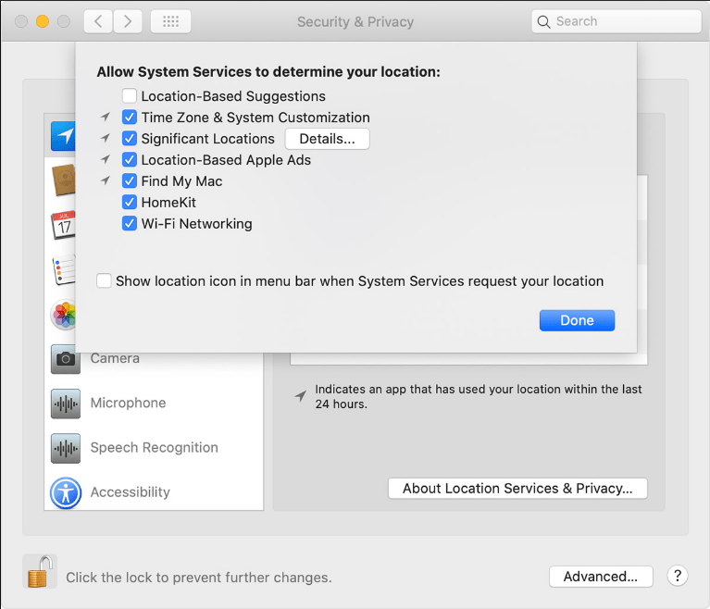Click the Advanced button

601,577
